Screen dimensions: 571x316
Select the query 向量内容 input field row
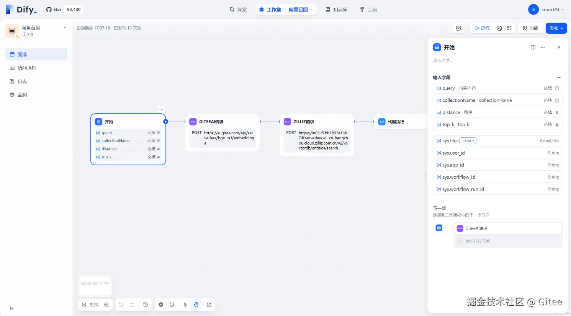coord(497,88)
